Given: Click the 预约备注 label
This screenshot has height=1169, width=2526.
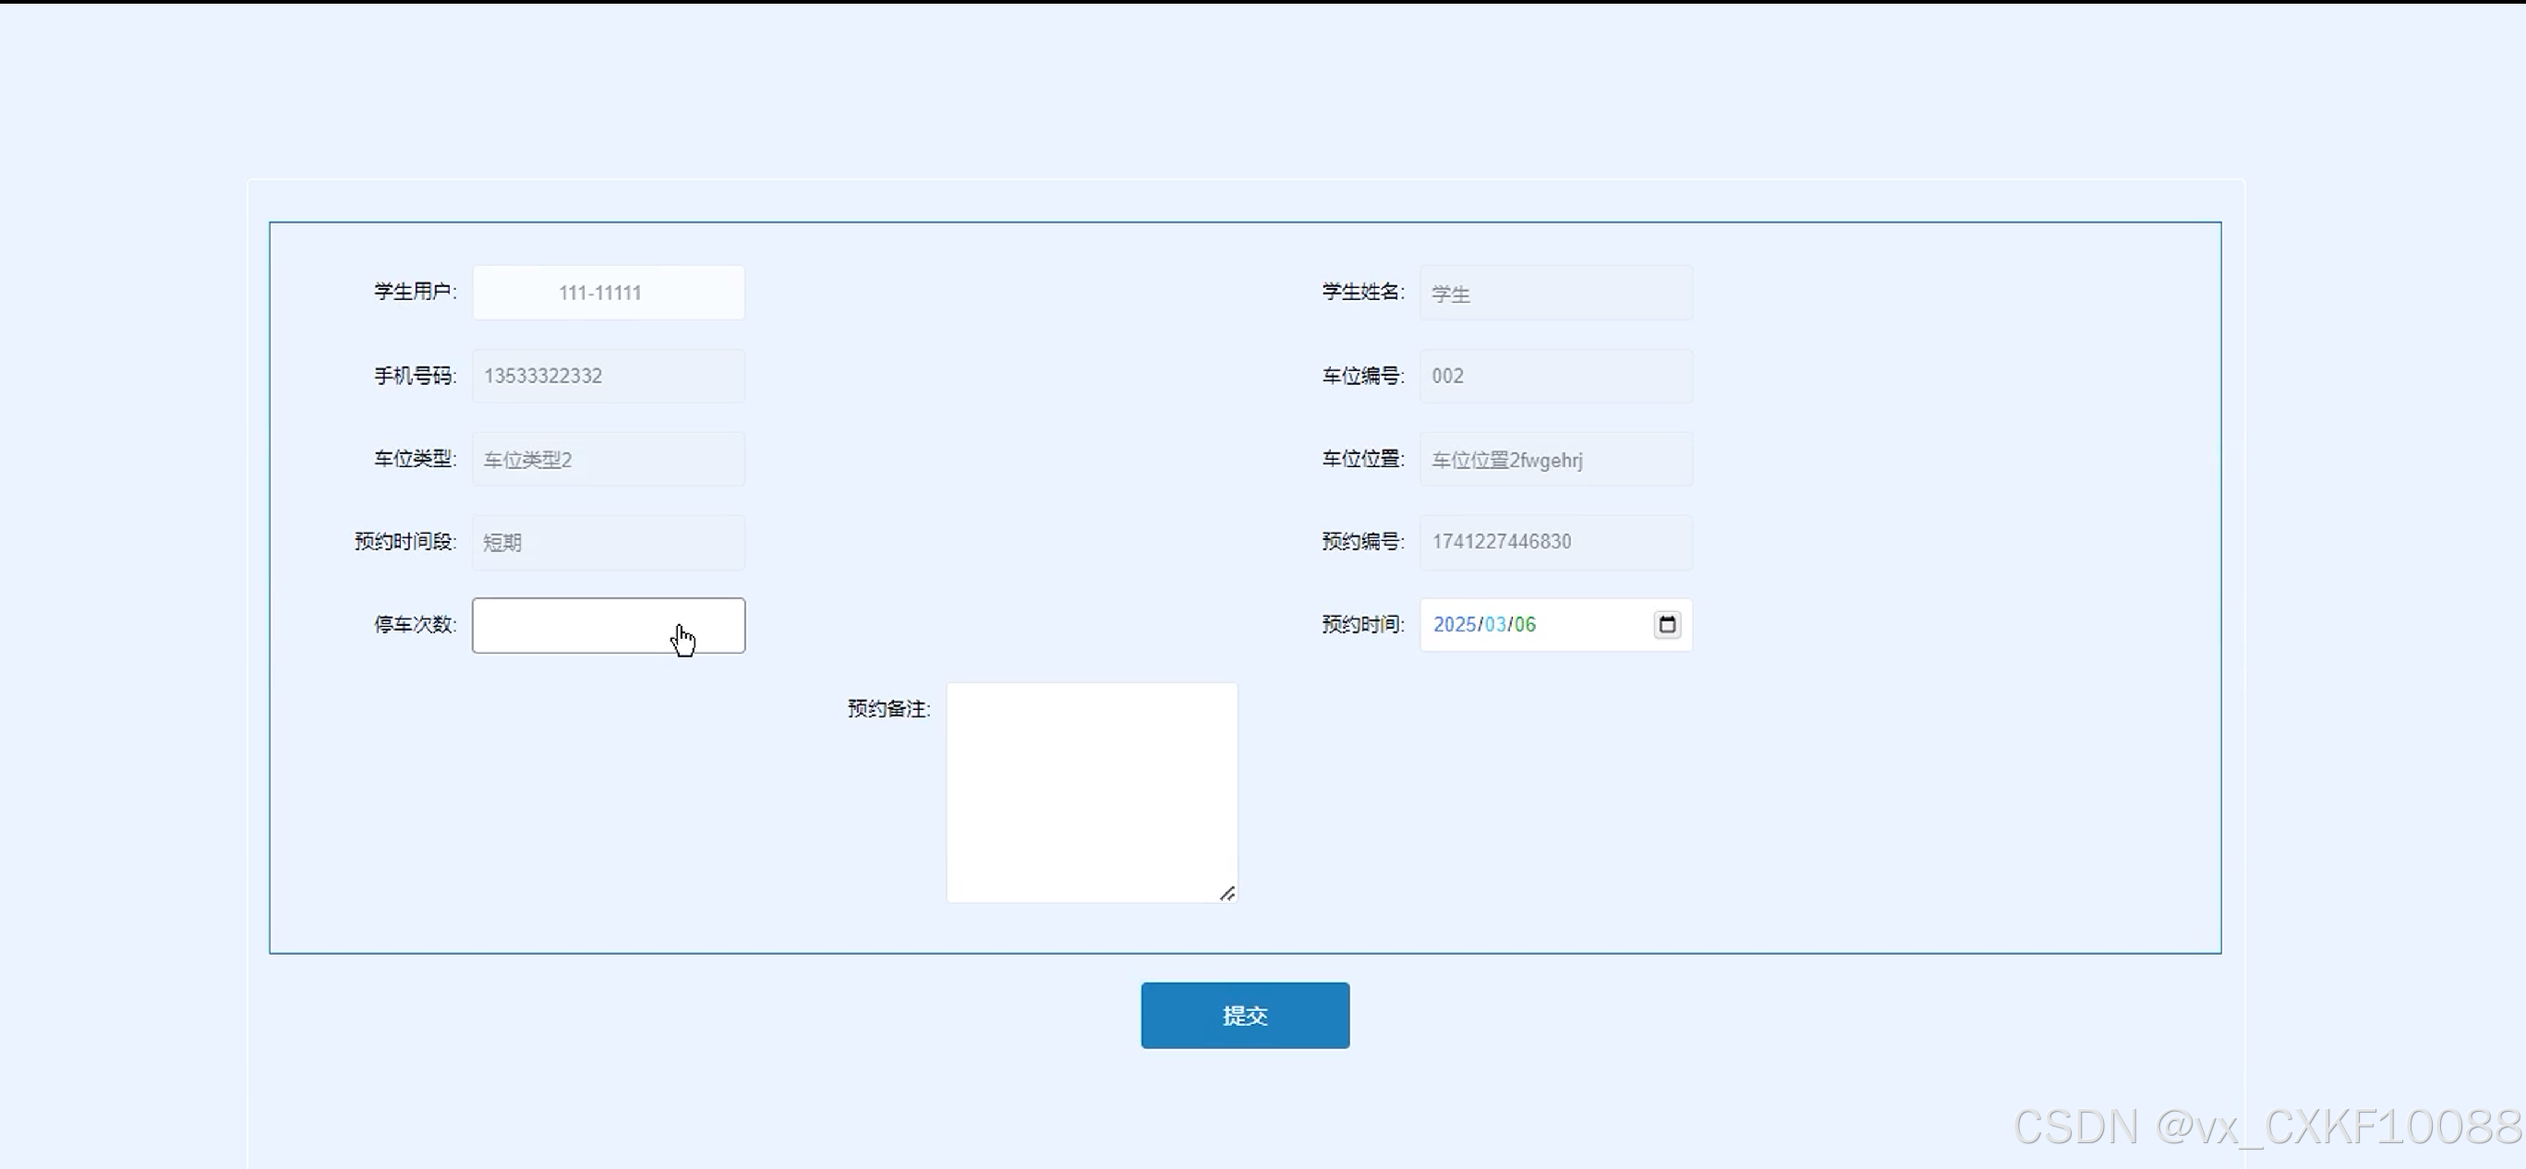Looking at the screenshot, I should (888, 709).
